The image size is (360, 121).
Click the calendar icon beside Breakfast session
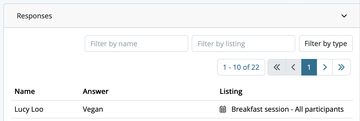(x=223, y=109)
